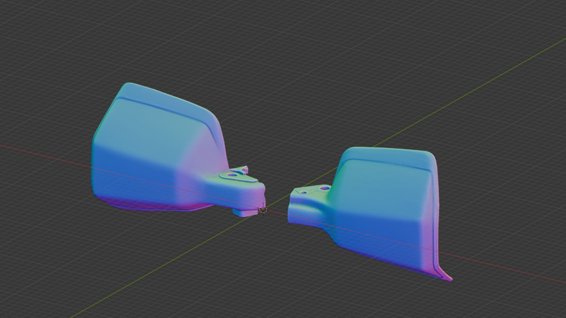Click the orange object origin dot
The image size is (566, 318).
(368, 235)
